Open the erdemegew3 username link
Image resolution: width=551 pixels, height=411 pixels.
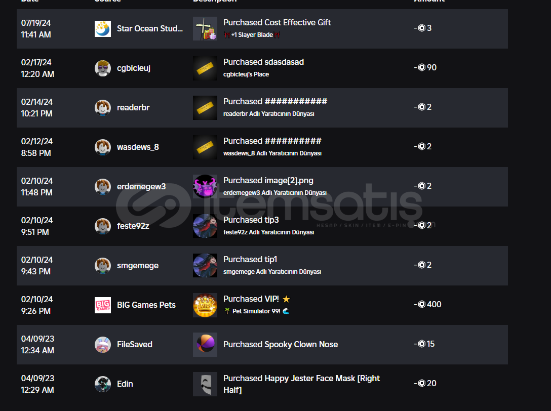pyautogui.click(x=141, y=187)
